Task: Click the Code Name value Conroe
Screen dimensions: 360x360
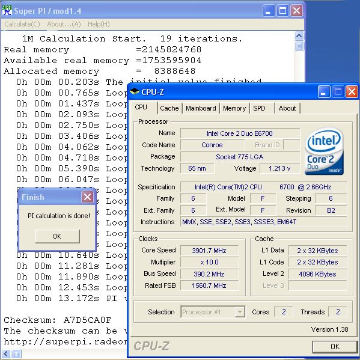Action: [212, 145]
